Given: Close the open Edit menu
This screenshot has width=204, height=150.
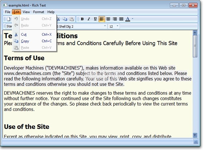Looking at the screenshot, I should [16, 12].
